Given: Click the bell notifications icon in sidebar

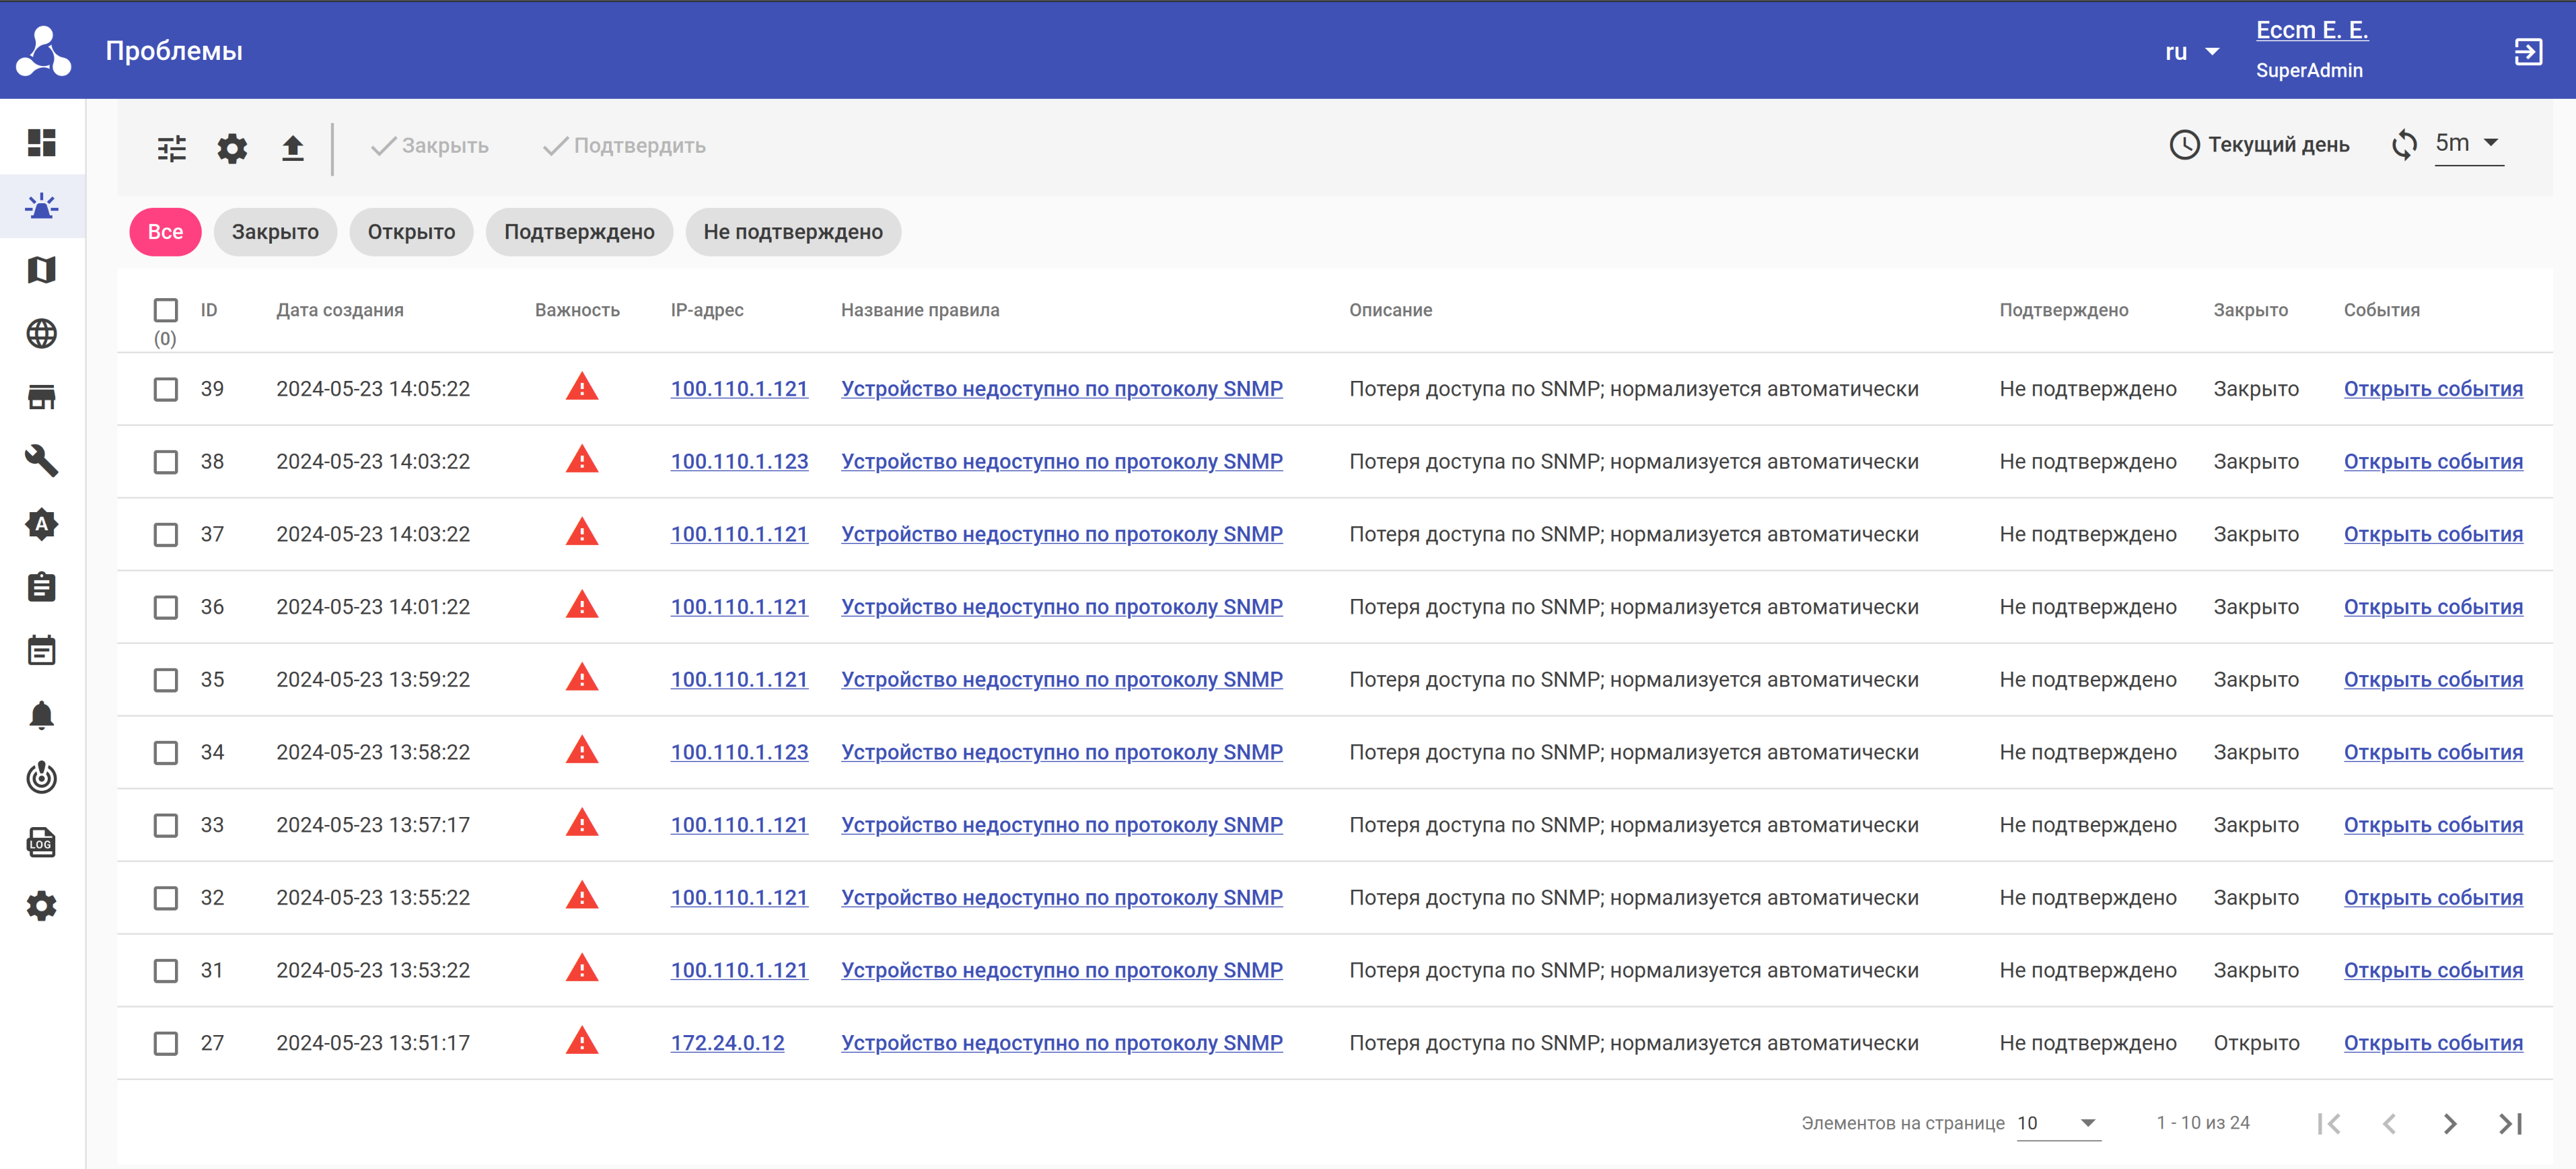Looking at the screenshot, I should (x=41, y=715).
